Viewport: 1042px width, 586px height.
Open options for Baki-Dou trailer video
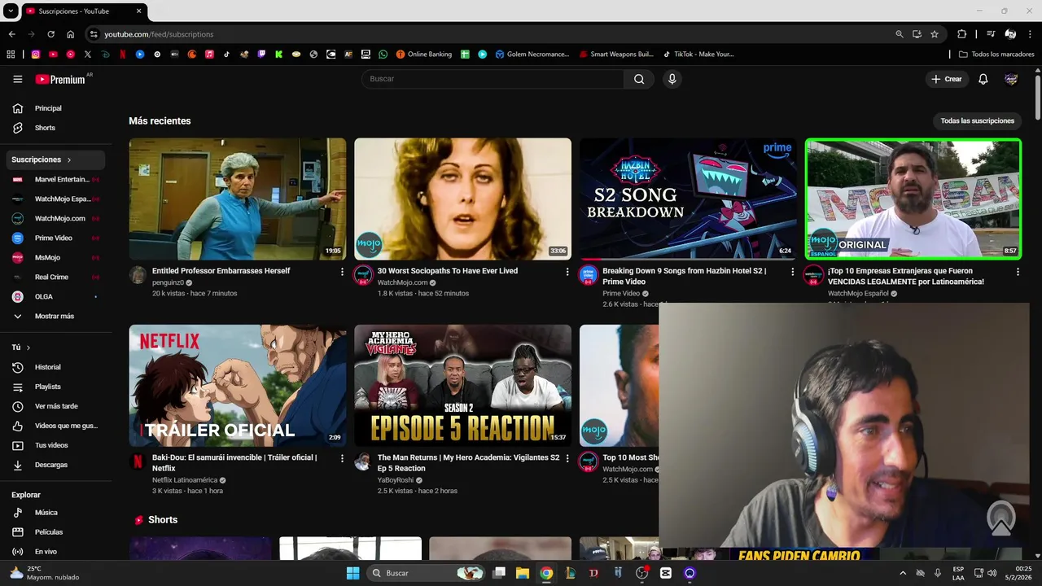(342, 458)
